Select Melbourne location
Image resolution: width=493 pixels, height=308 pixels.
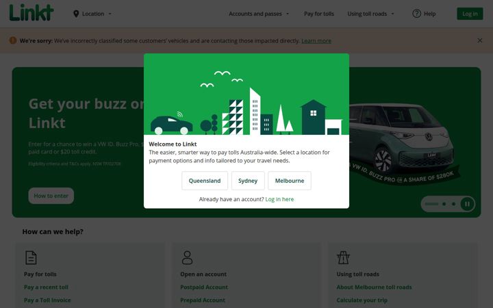coord(290,181)
